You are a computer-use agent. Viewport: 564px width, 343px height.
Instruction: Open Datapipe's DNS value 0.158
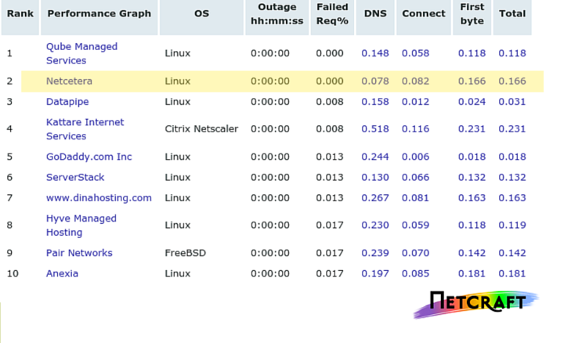375,102
